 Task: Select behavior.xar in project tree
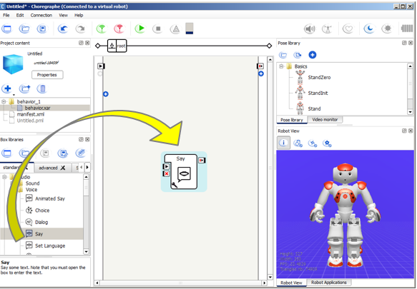coord(37,108)
